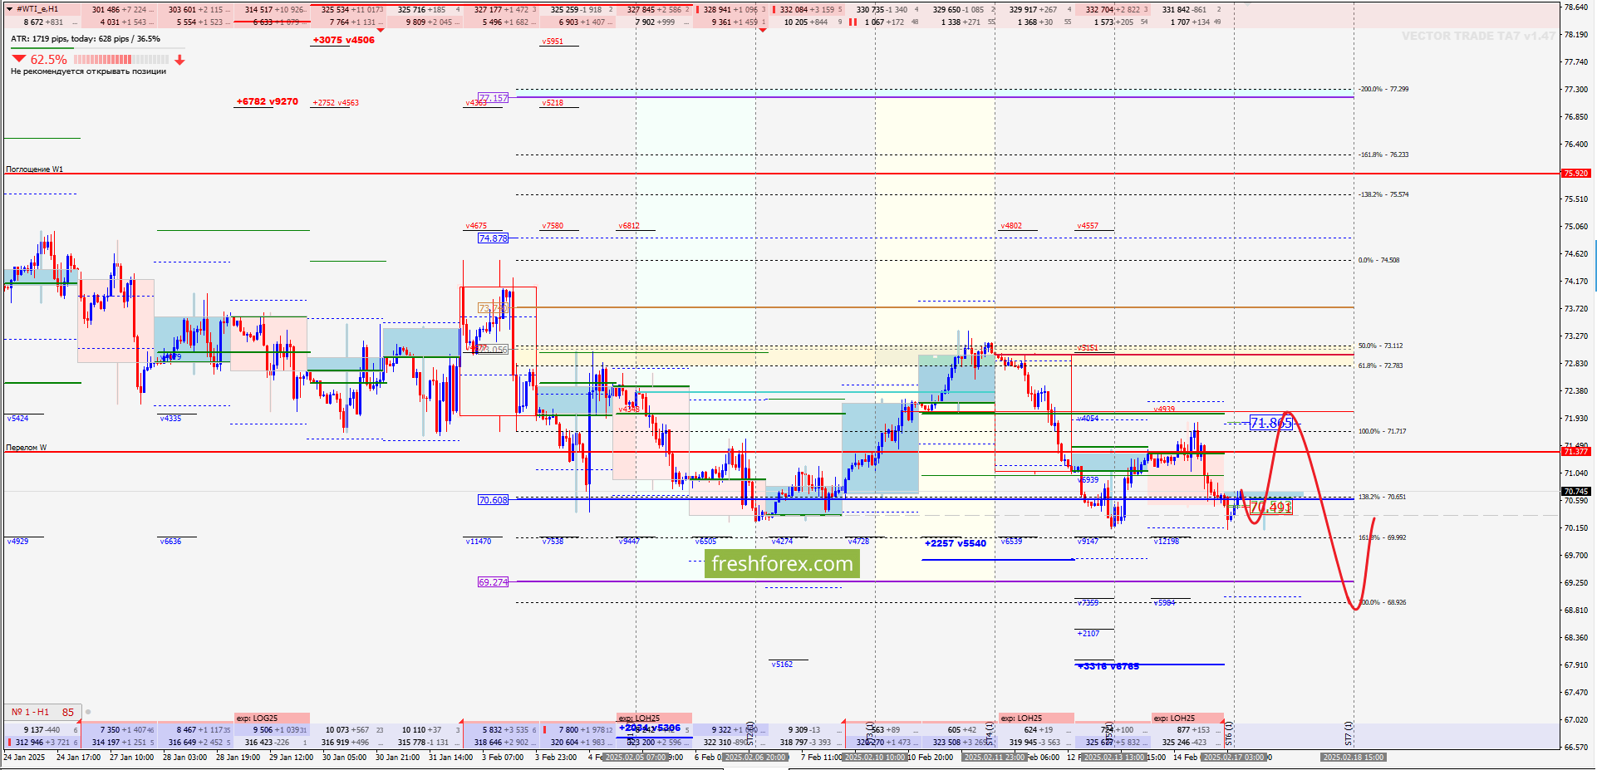
Task: Click the freshforex.com green banner link
Action: 782,564
